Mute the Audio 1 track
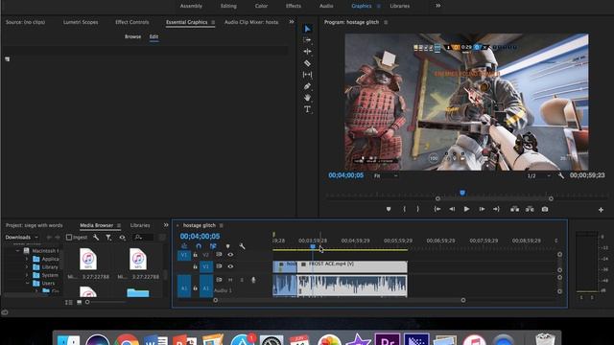This screenshot has width=614, height=345. click(x=230, y=280)
